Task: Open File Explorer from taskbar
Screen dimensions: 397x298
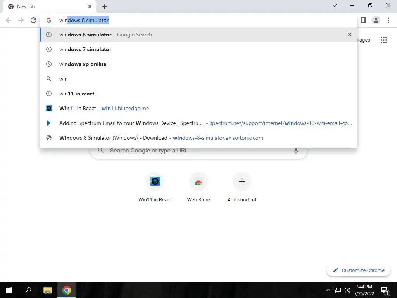Action: [47, 290]
